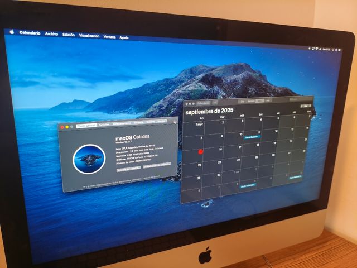Select day 2 in the calendar
The height and width of the screenshot is (268, 357).
tap(214, 127)
